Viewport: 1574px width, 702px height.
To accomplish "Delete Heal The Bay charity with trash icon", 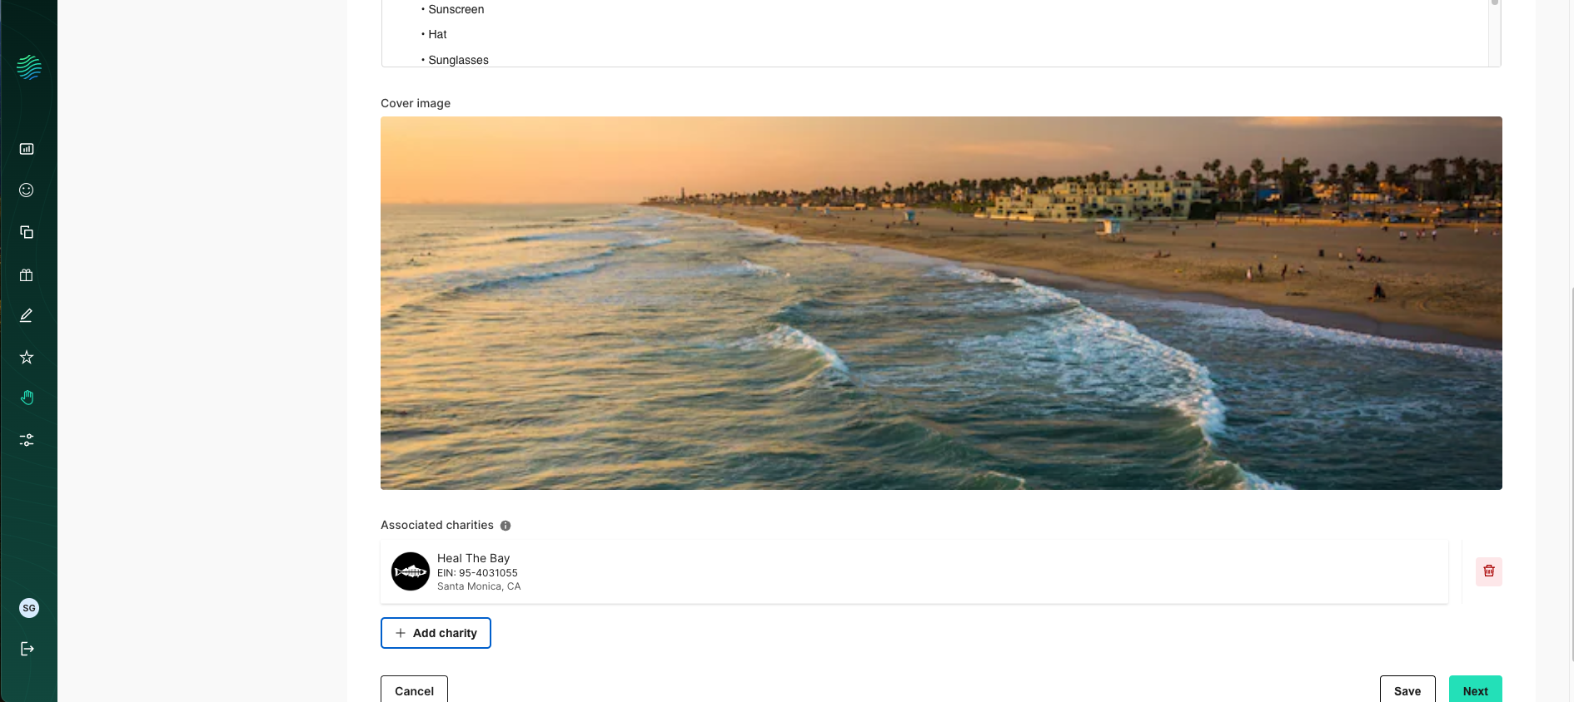I will [1489, 571].
